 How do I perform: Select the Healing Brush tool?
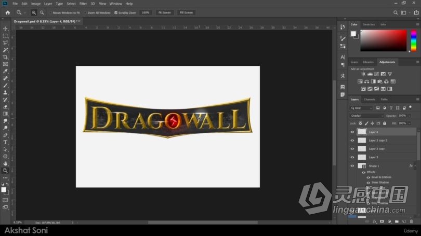coord(5,78)
